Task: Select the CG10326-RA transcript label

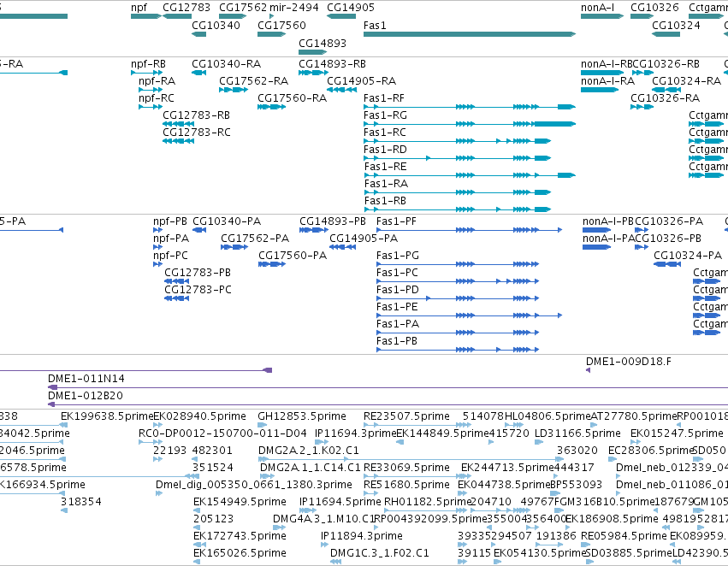Action: click(x=665, y=98)
